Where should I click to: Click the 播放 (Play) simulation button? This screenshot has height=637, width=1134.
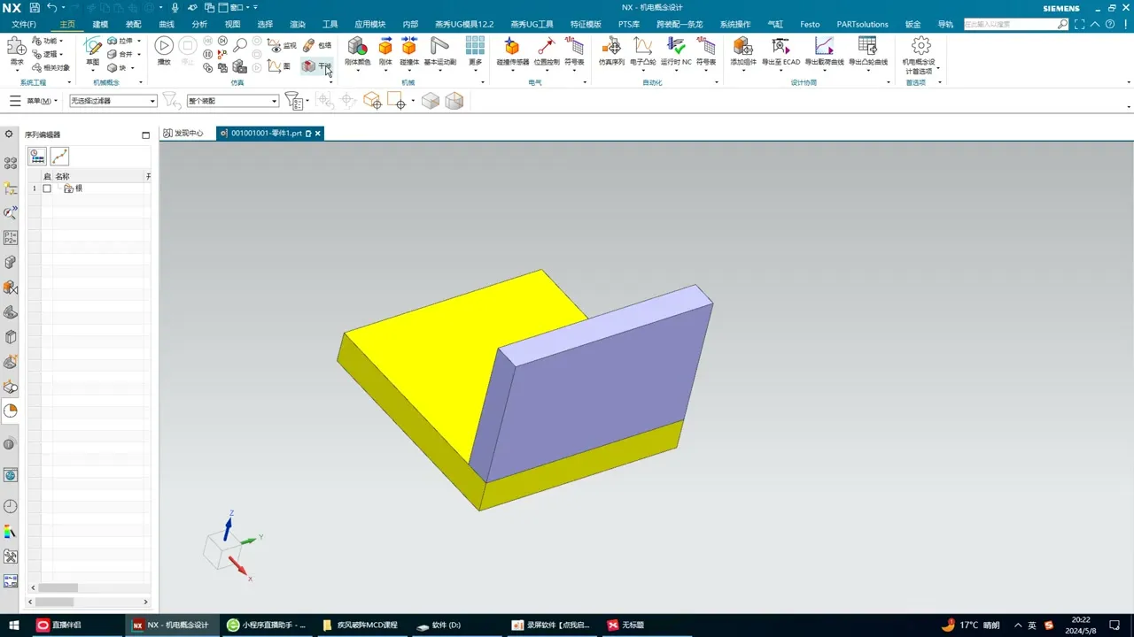(164, 50)
